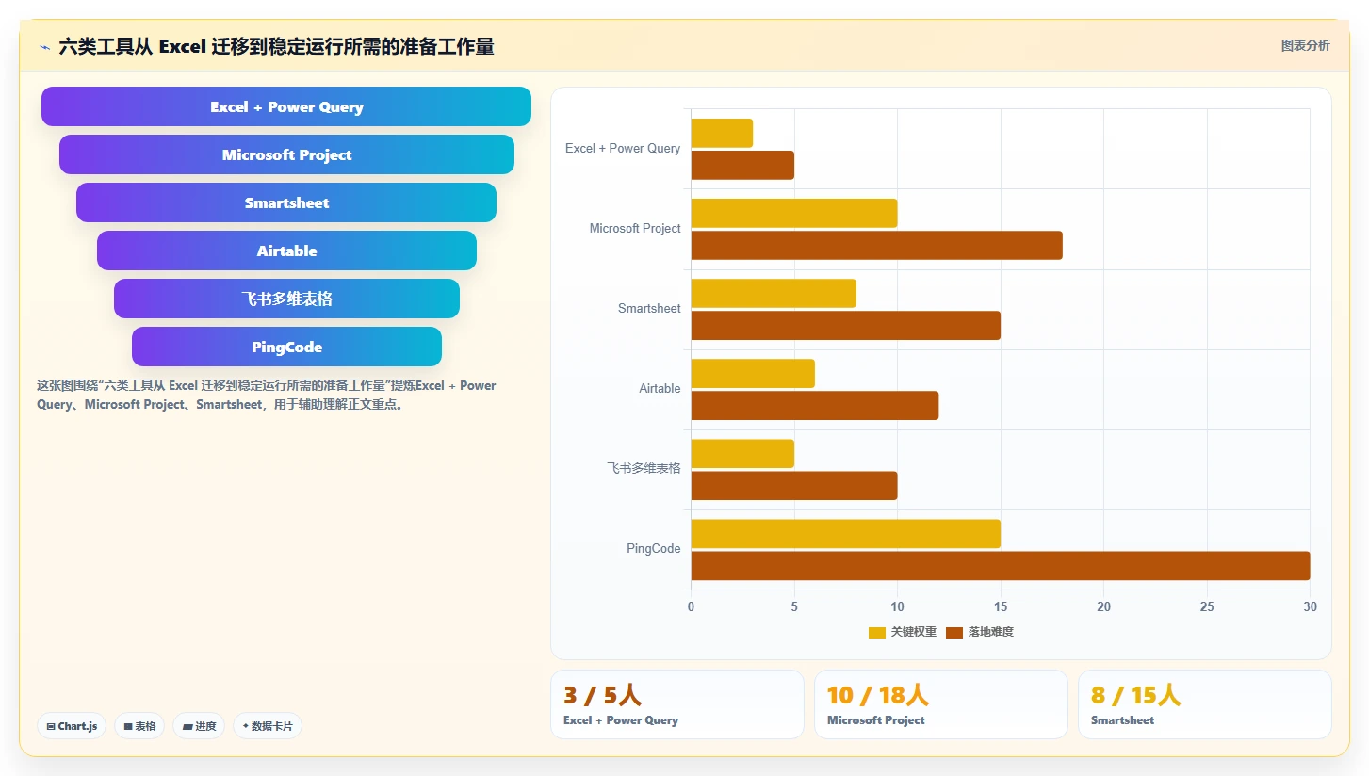Click the Airtable brown bar in chart
Screen dimensions: 1369x776
coord(815,406)
